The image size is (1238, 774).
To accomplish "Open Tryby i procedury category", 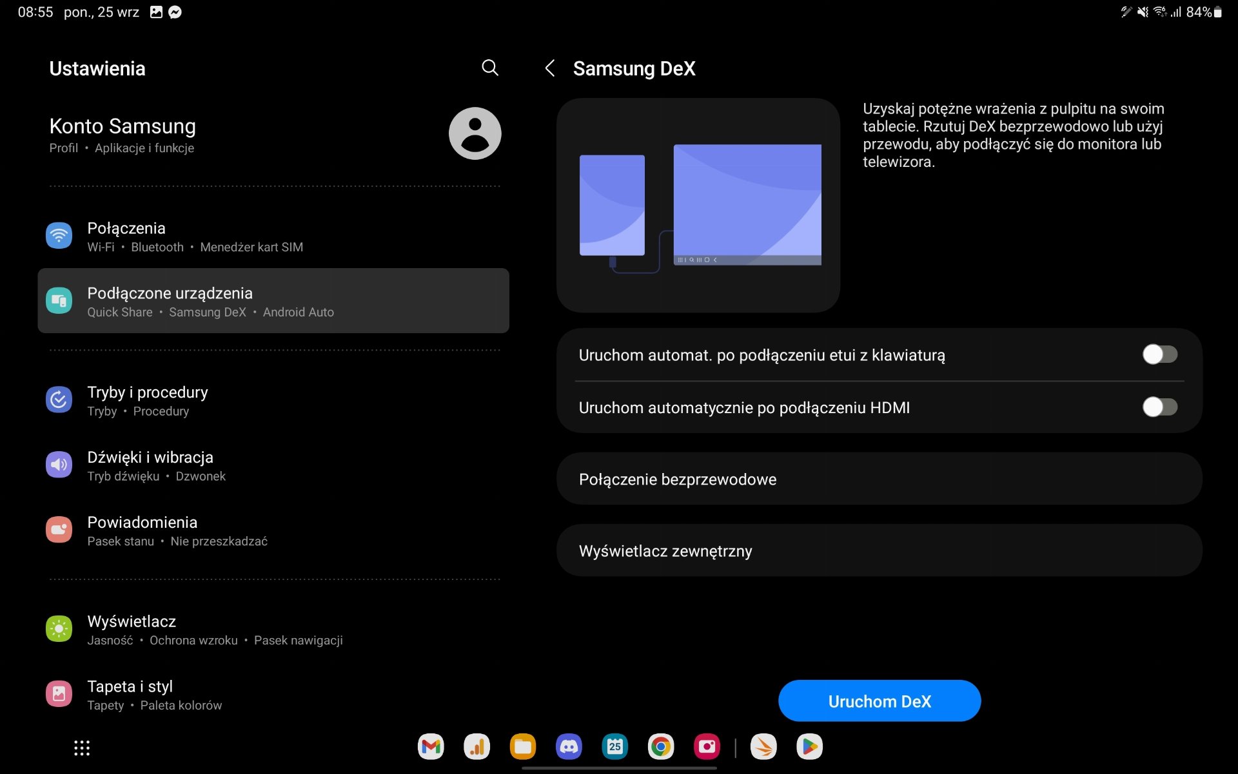I will [273, 400].
